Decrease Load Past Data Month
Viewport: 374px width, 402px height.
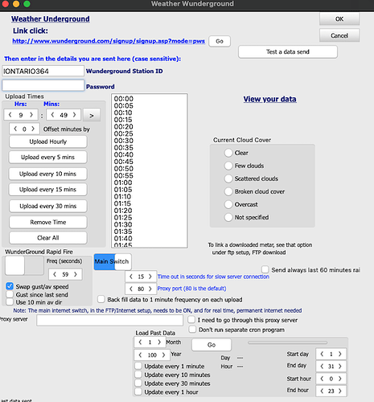pos(140,342)
